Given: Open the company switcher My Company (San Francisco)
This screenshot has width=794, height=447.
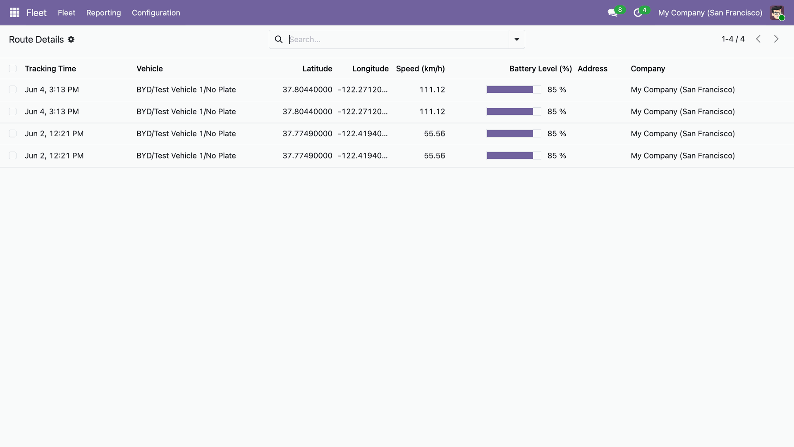Looking at the screenshot, I should [x=710, y=13].
